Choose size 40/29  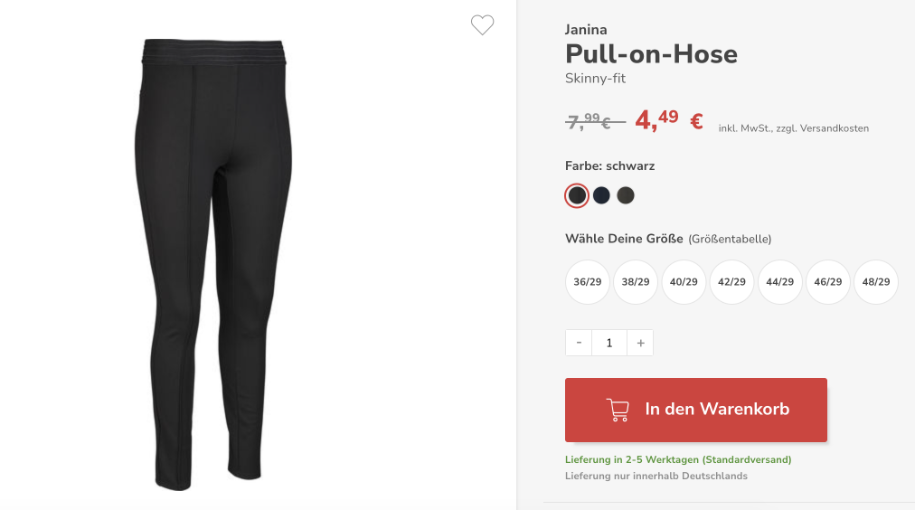click(684, 282)
